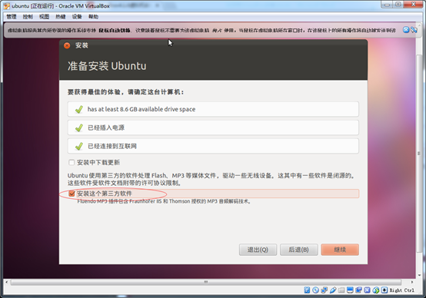Minimize the VirtualBox window
This screenshot has width=426, height=298.
388,5
